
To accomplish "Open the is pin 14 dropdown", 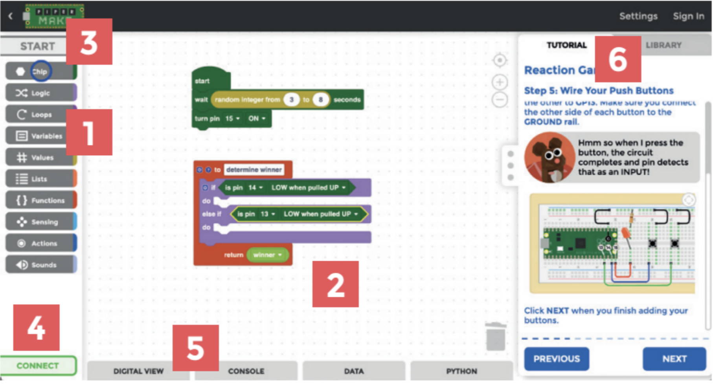I will pyautogui.click(x=255, y=188).
